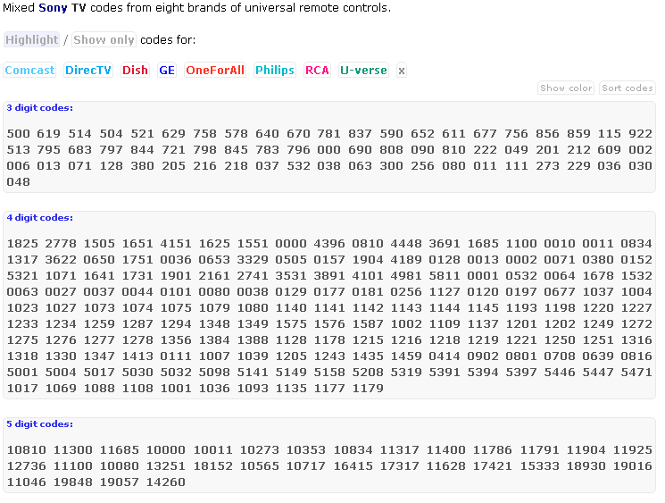Select 3-digit code 002
The width and height of the screenshot is (665, 503).
pos(640,150)
